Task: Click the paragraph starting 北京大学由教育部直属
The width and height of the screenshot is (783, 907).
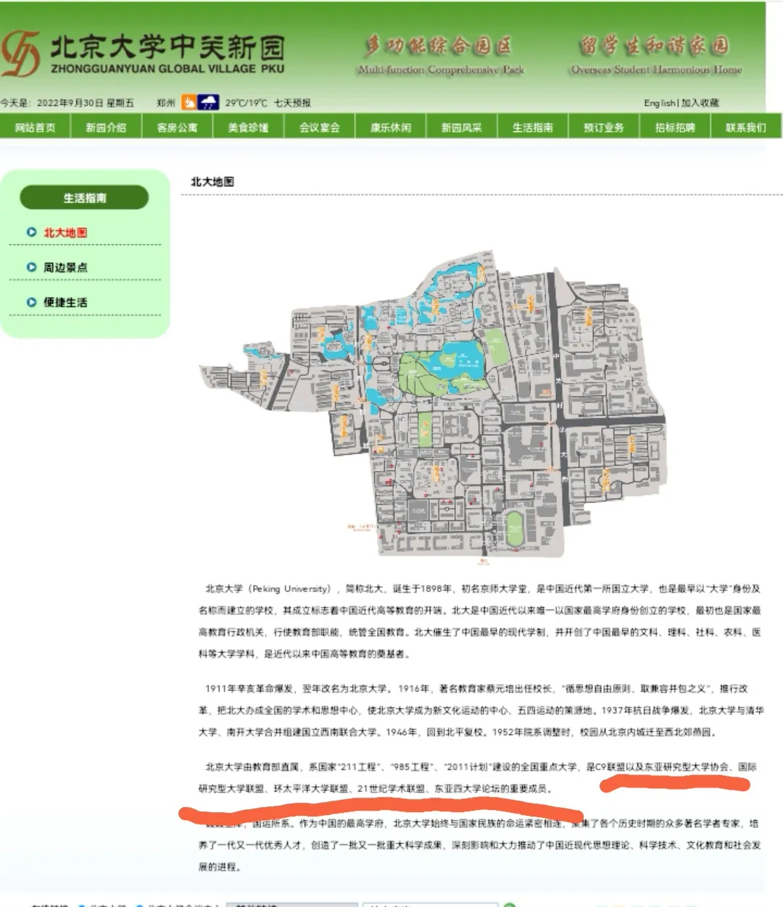Action: point(478,777)
